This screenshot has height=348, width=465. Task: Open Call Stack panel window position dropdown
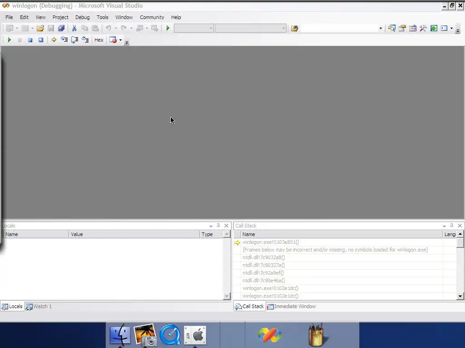click(x=444, y=226)
